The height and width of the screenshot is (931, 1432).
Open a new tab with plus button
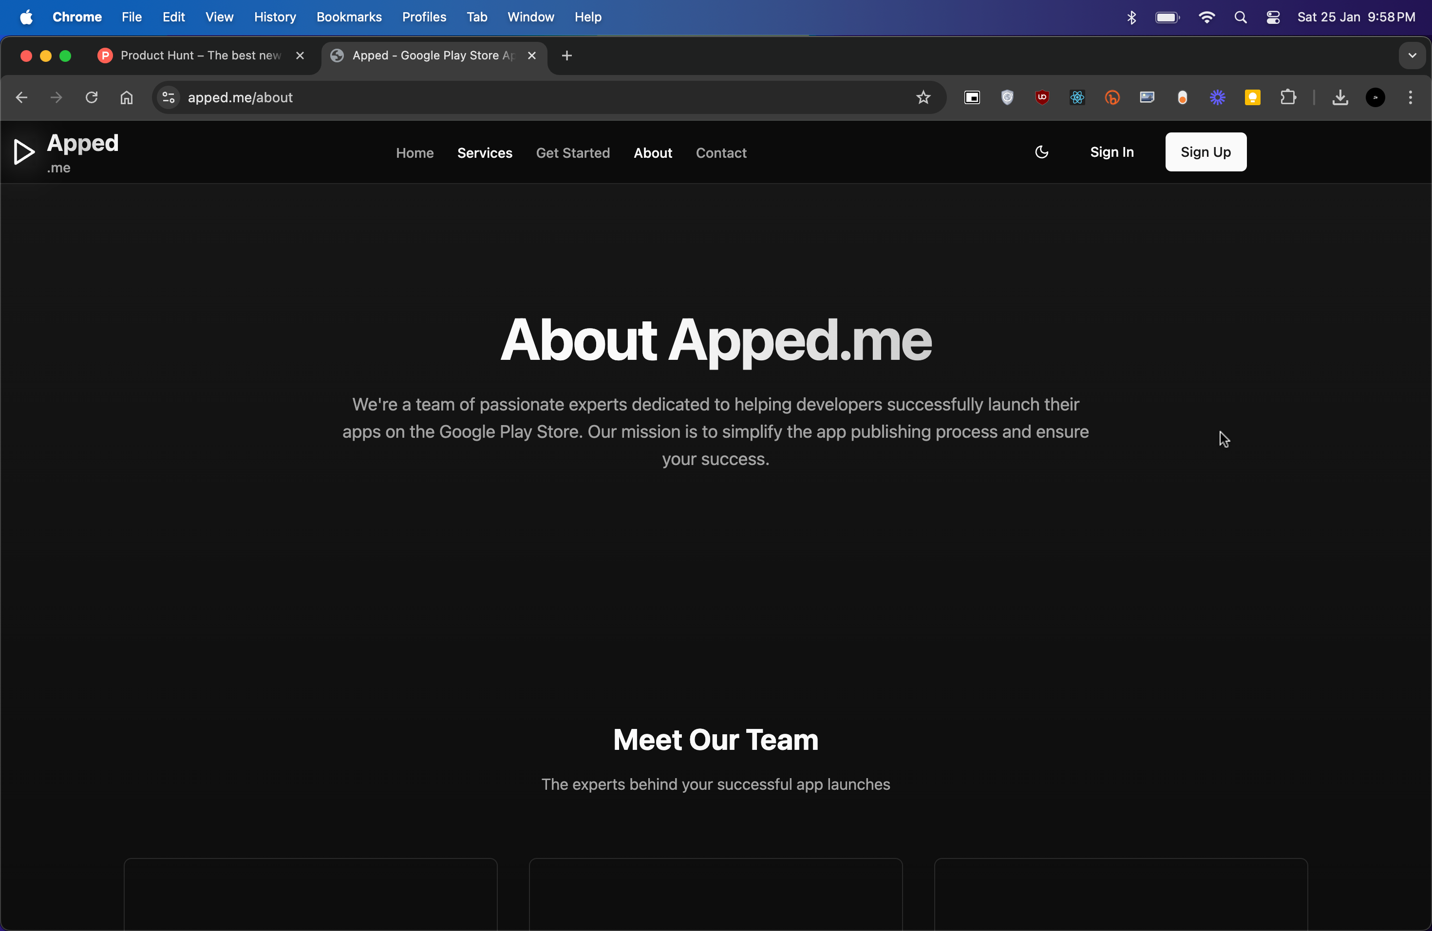567,56
